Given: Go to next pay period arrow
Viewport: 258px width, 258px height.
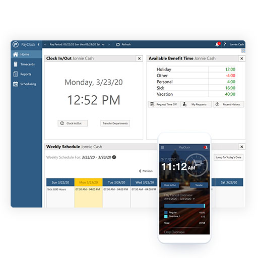Looking at the screenshot, I should click(109, 44).
